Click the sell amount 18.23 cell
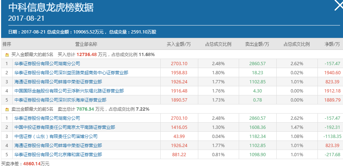 (257, 73)
